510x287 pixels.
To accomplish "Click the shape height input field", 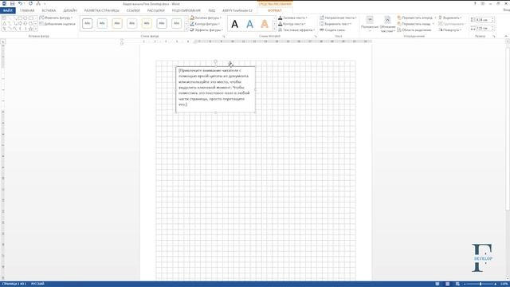I will (x=483, y=20).
